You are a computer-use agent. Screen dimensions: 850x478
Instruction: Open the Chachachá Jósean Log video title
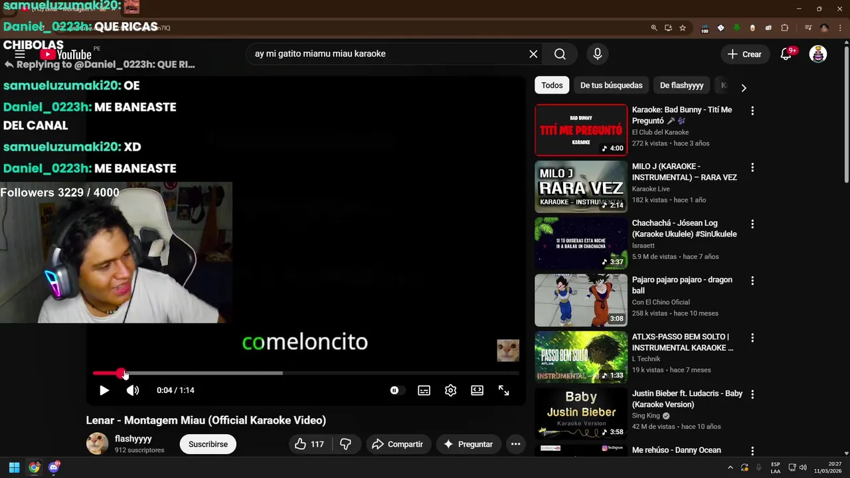(684, 228)
